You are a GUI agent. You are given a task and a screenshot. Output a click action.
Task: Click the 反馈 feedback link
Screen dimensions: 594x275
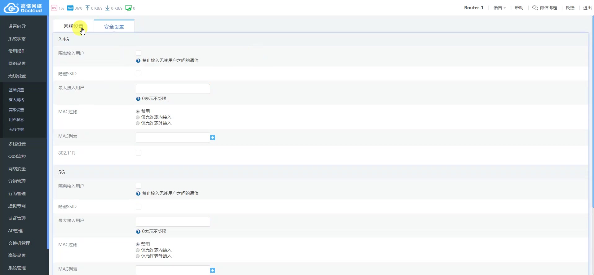coord(570,8)
